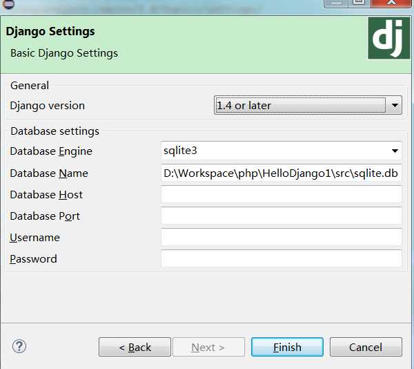Click the 'Django version' label
Viewport: 414px width, 369px height.
(48, 106)
